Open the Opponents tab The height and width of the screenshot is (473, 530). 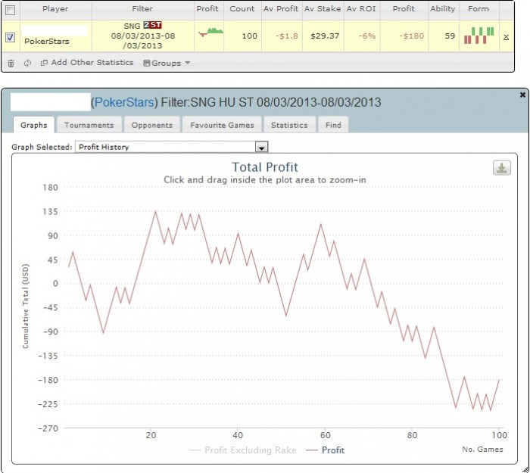click(151, 125)
